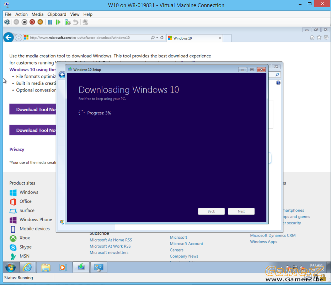Open the Control Panel taskbar button

pyautogui.click(x=98, y=268)
